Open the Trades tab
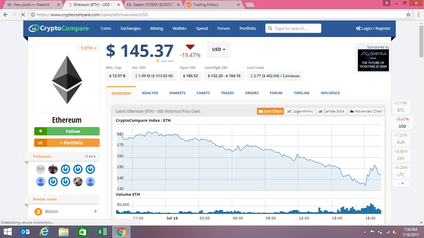 pos(227,93)
